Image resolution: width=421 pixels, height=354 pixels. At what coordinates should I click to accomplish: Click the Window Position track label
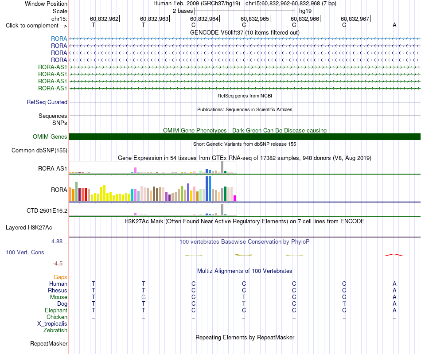(46, 4)
